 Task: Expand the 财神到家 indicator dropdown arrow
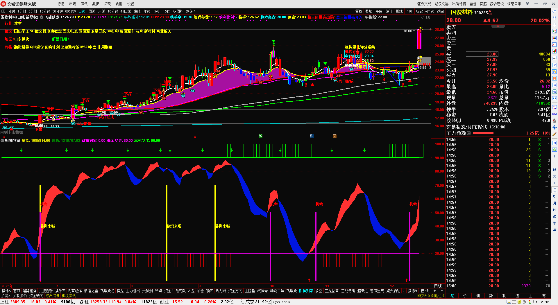(x=2, y=141)
